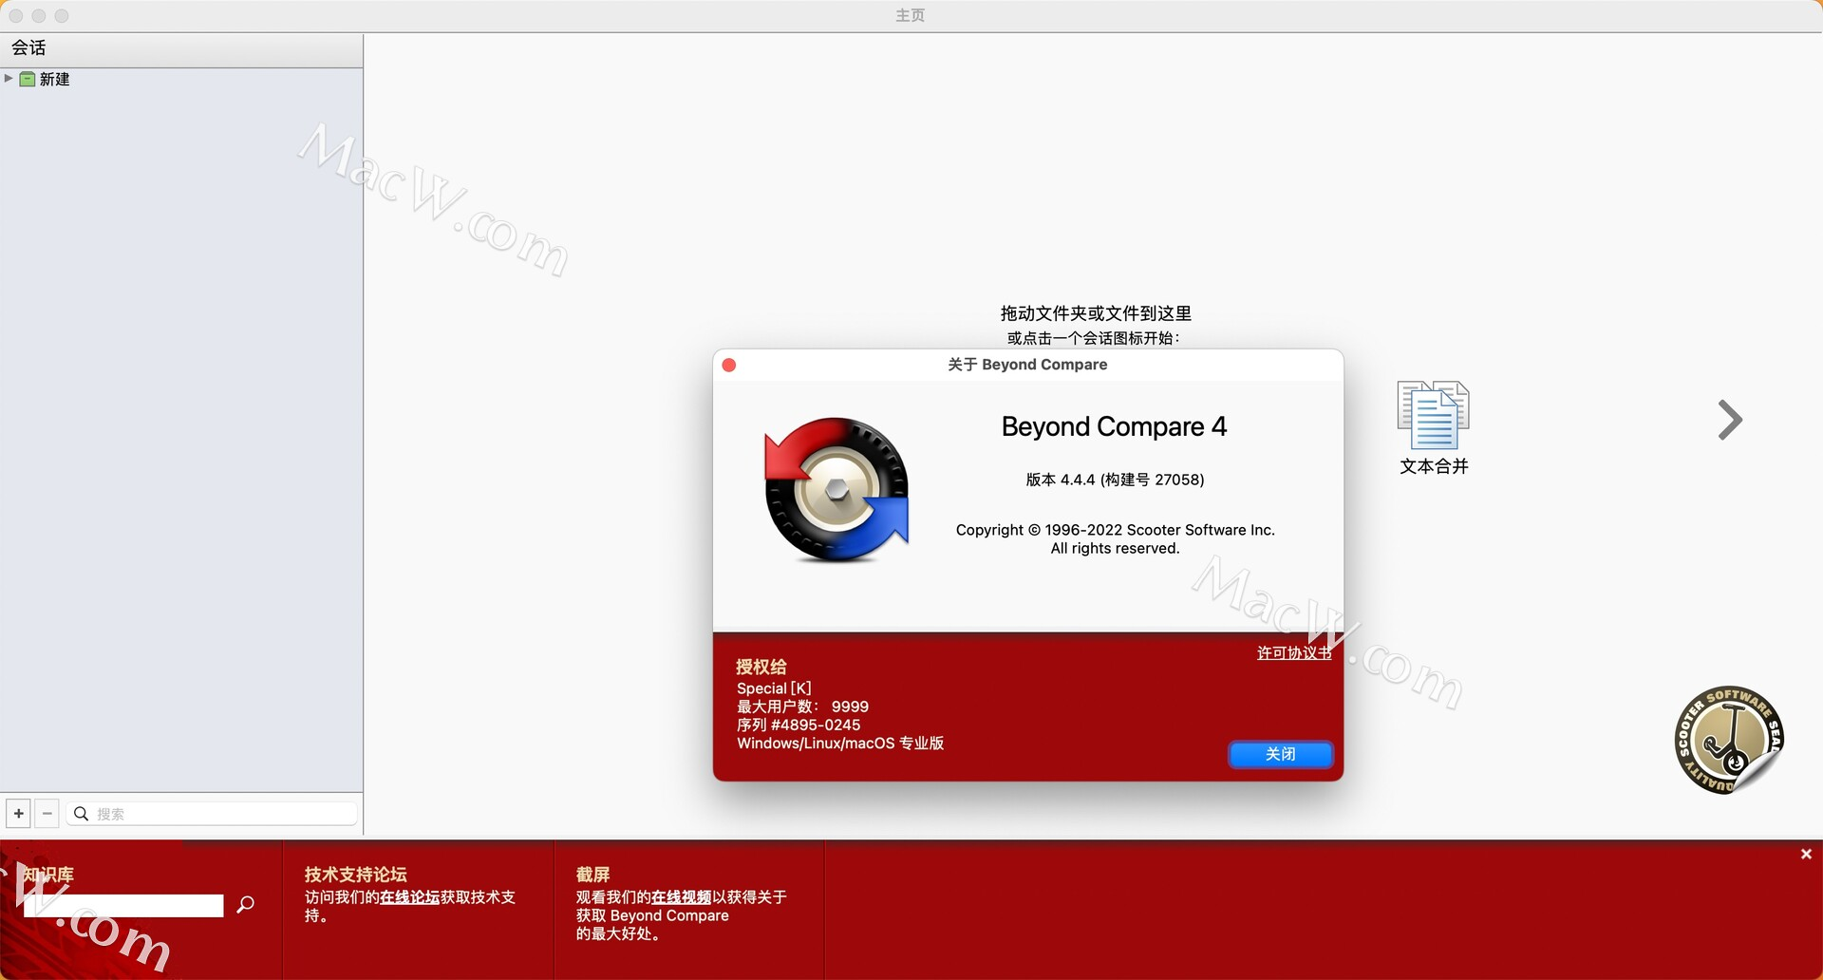The image size is (1823, 980).
Task: Open the 许可协议书 license agreement link
Action: click(x=1294, y=653)
